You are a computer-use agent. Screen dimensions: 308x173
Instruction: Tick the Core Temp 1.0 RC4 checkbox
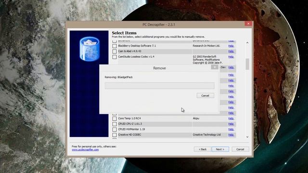115,119
